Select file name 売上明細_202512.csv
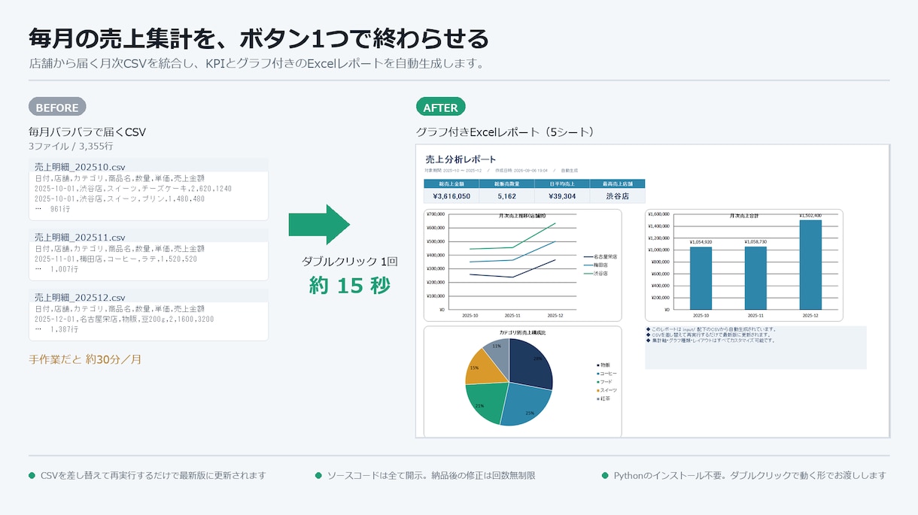918x515 pixels. tap(80, 298)
